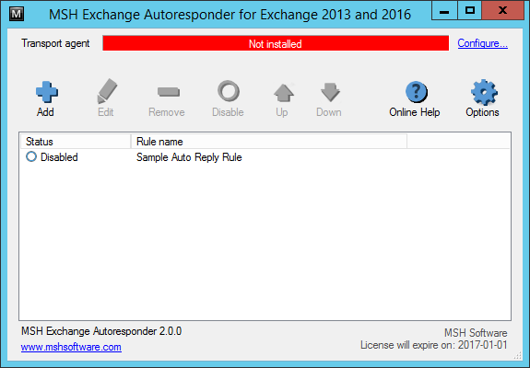This screenshot has width=530, height=368.
Task: Click the MSH Exchange Autoresponder 2.0.0 version text
Action: click(101, 331)
